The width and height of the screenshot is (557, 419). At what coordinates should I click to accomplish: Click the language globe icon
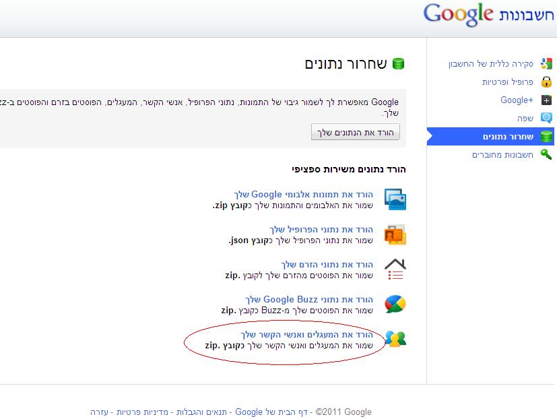[546, 118]
